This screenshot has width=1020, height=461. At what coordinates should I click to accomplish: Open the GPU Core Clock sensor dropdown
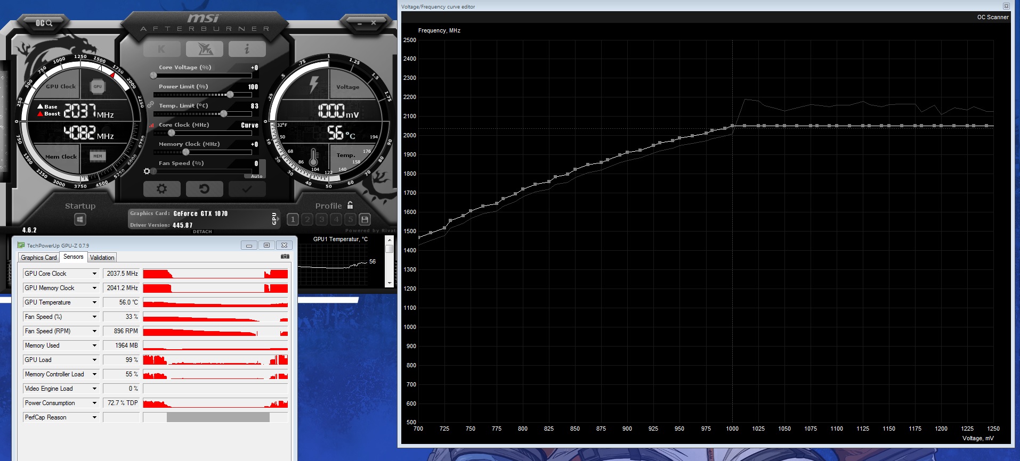[94, 274]
